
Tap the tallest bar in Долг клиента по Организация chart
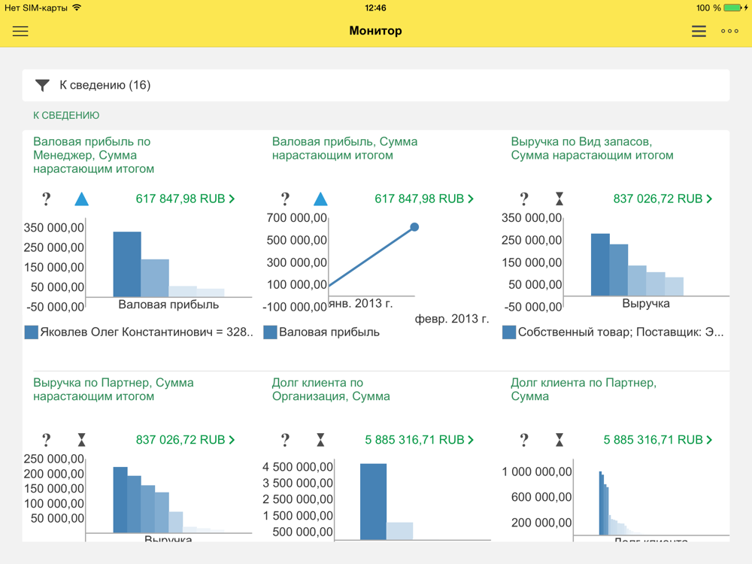(x=373, y=501)
